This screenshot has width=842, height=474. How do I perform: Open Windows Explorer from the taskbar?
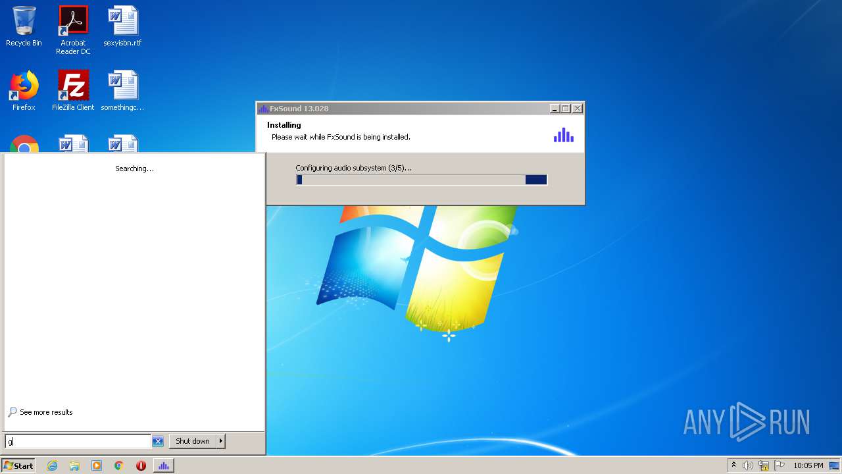(74, 465)
